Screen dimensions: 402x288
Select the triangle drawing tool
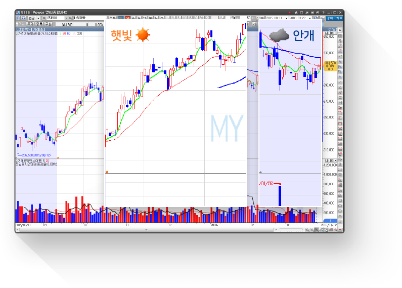(340, 216)
